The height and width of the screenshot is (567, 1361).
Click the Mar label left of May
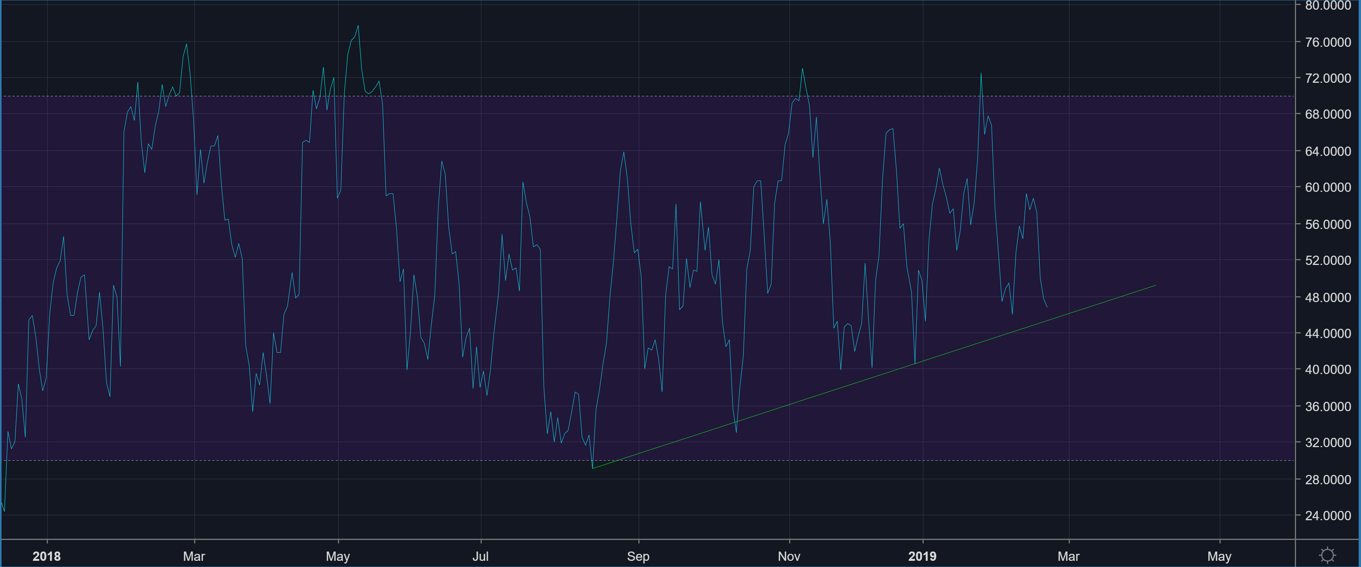point(194,556)
